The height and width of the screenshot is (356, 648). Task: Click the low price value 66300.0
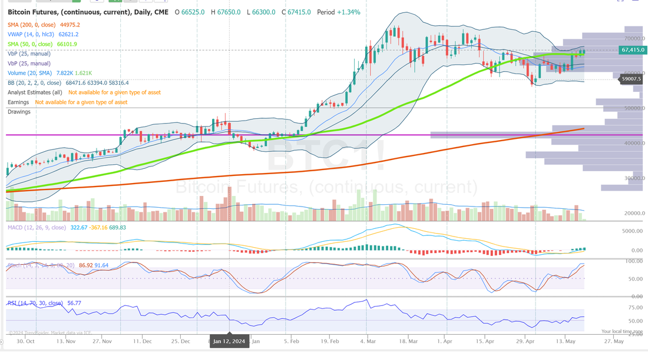coord(264,12)
